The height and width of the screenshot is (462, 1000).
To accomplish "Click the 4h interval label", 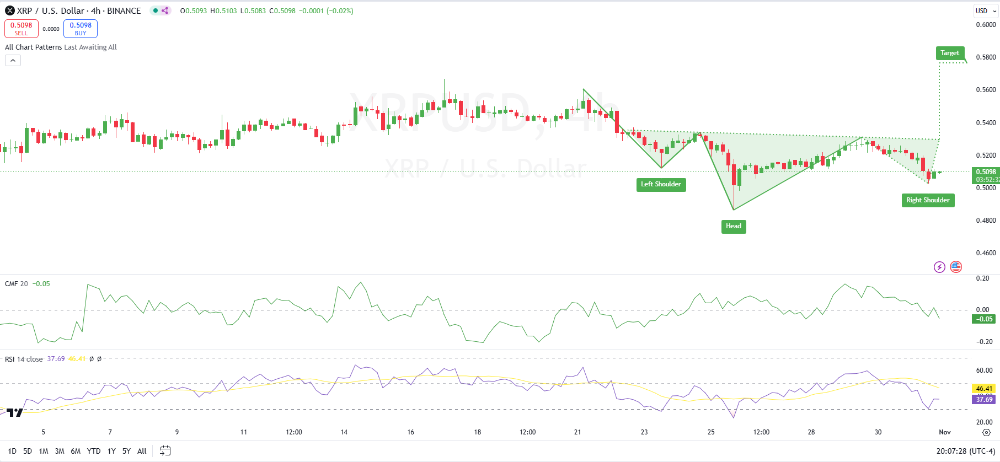I will click(96, 10).
